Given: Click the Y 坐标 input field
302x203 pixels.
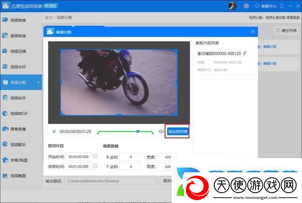Looking at the screenshot, I should coord(130,167).
